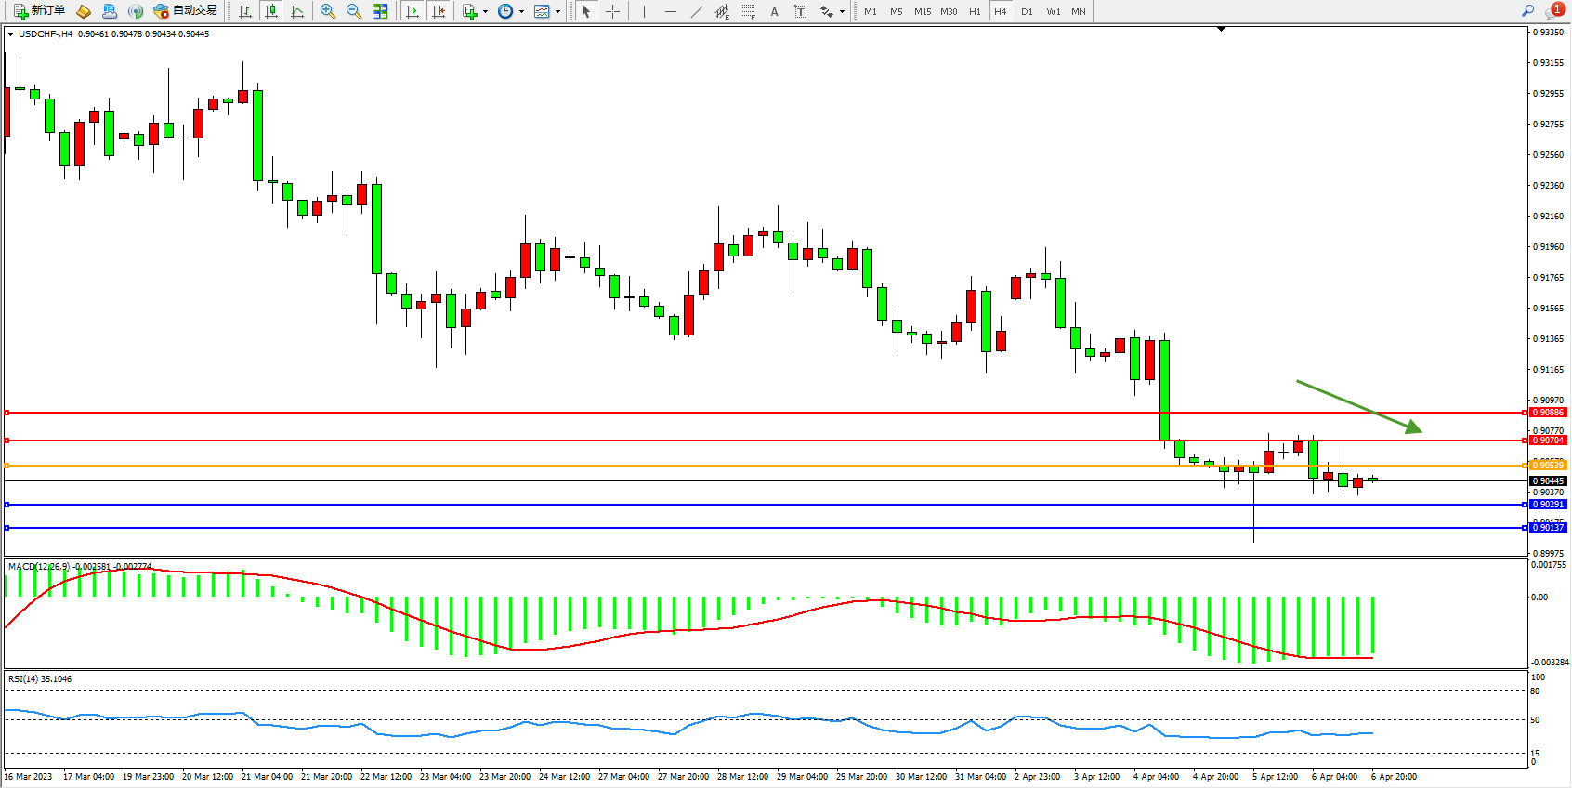Click the tile windows icon
Viewport: 1572px width, 789px height.
[x=380, y=11]
